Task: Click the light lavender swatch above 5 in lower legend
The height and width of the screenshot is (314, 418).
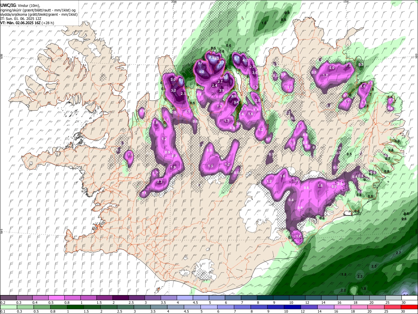Action: (208, 307)
